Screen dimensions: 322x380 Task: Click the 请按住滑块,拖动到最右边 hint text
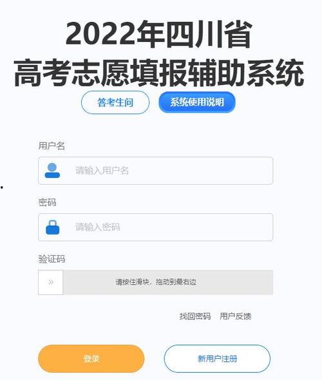point(156,282)
